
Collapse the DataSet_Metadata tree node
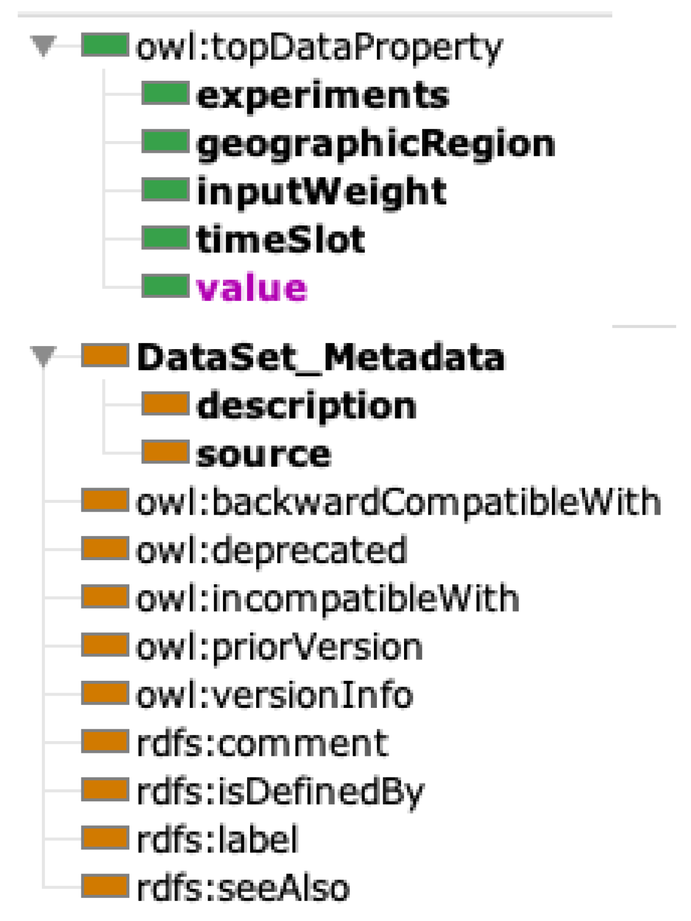pyautogui.click(x=43, y=355)
